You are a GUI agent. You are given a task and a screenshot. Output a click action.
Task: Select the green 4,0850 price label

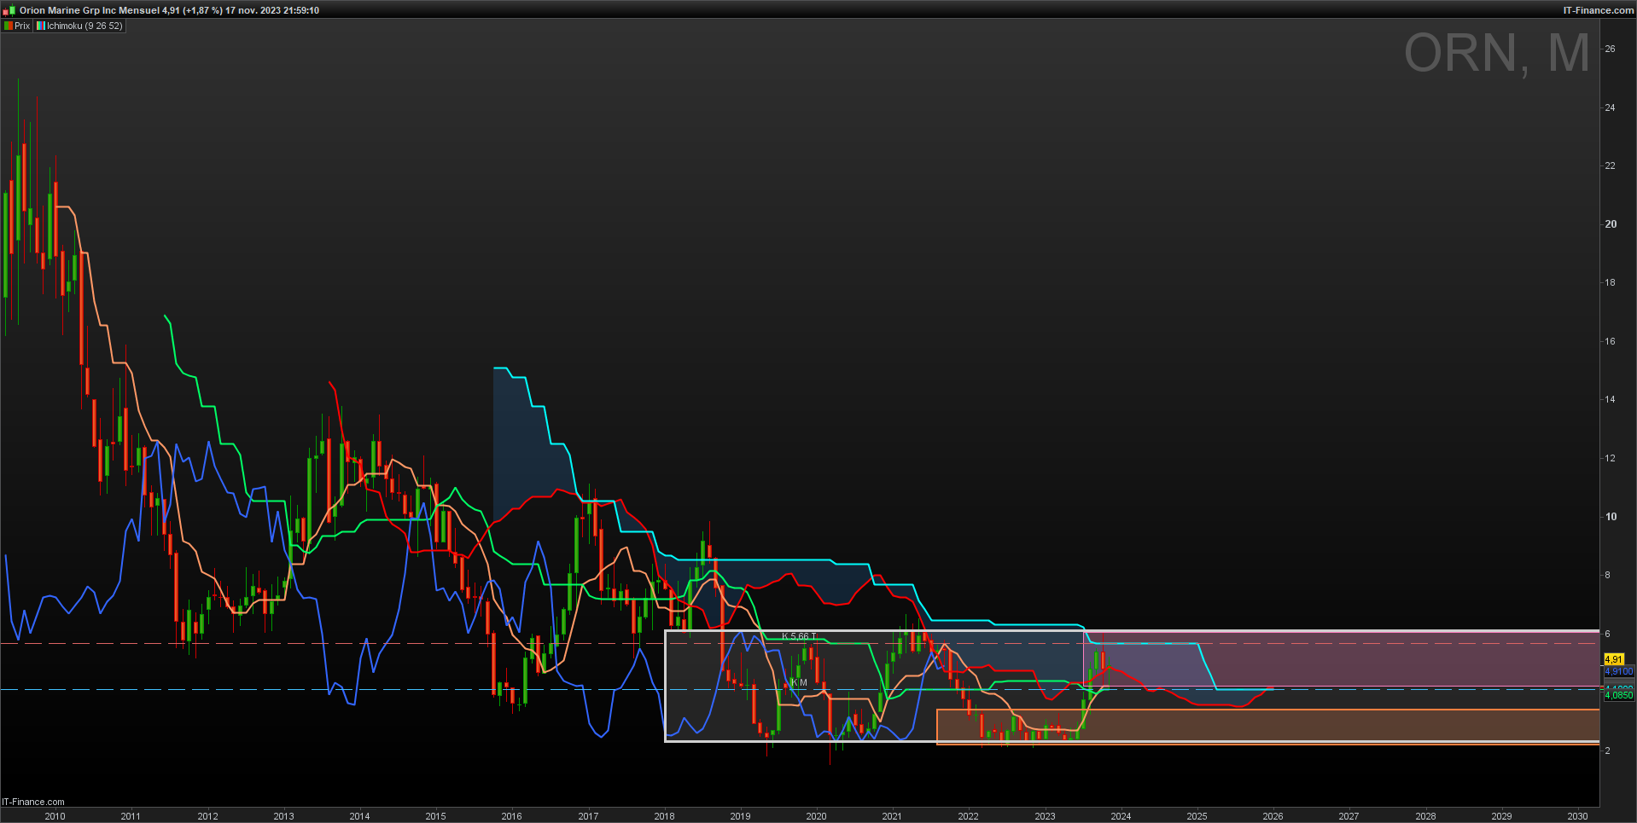click(x=1618, y=695)
